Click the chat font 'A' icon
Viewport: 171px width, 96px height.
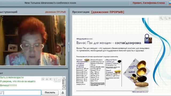pyautogui.click(x=47, y=79)
